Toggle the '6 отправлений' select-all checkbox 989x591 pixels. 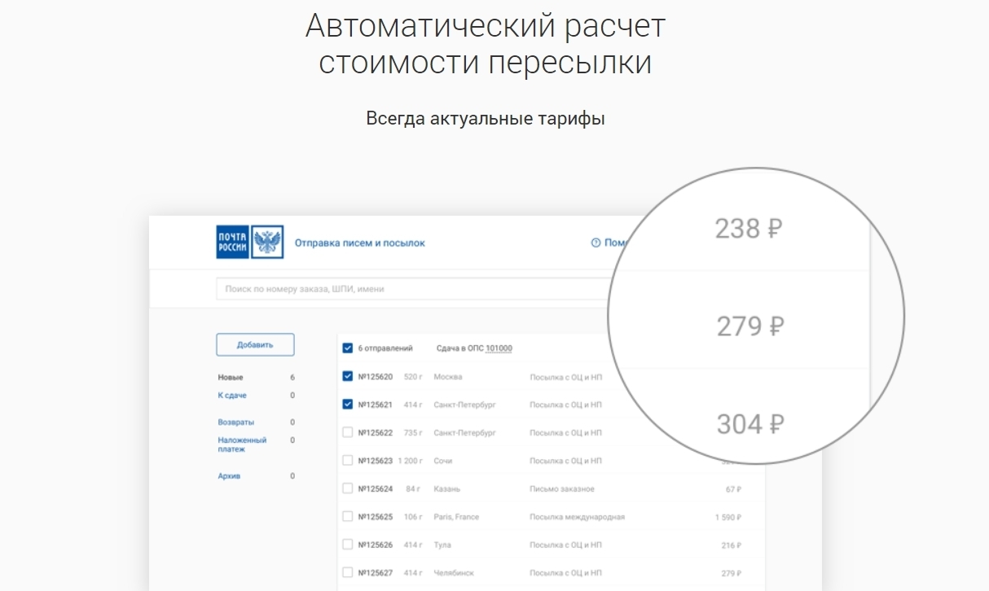348,348
